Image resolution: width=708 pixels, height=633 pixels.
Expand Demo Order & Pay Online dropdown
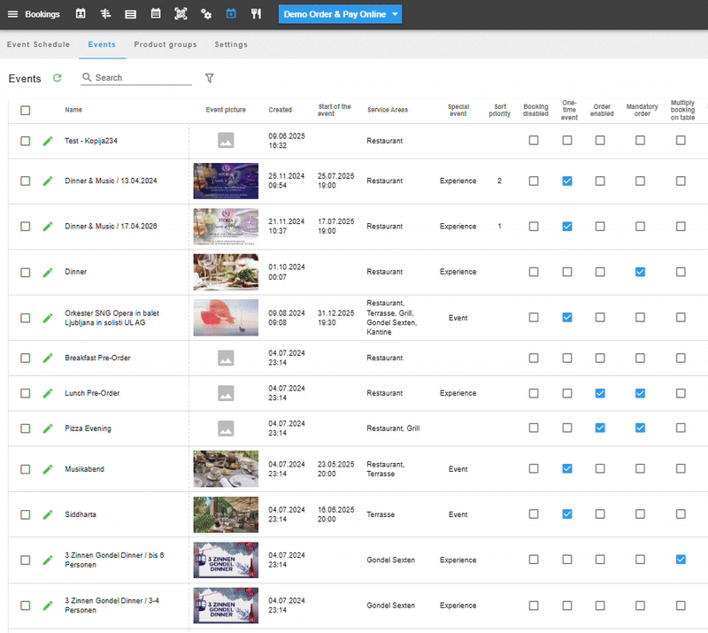tap(340, 14)
